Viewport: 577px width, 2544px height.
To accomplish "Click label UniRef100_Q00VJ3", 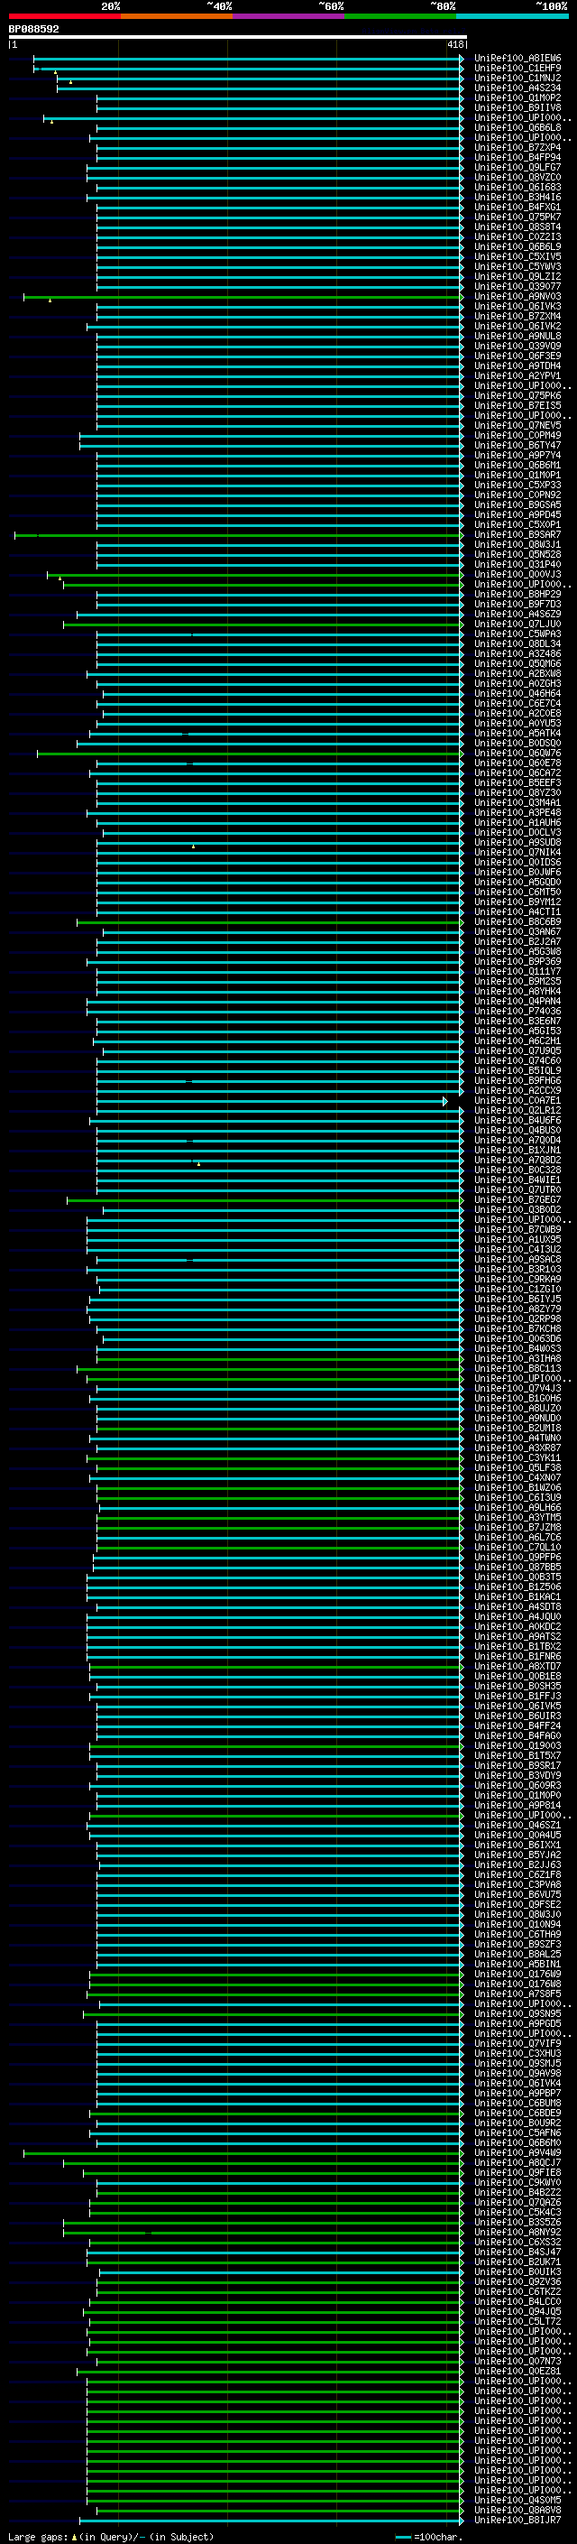I will [517, 574].
